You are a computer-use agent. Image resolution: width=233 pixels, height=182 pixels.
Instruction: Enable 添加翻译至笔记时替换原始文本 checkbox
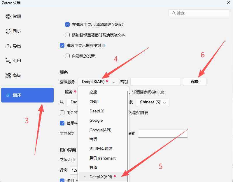click(x=67, y=35)
